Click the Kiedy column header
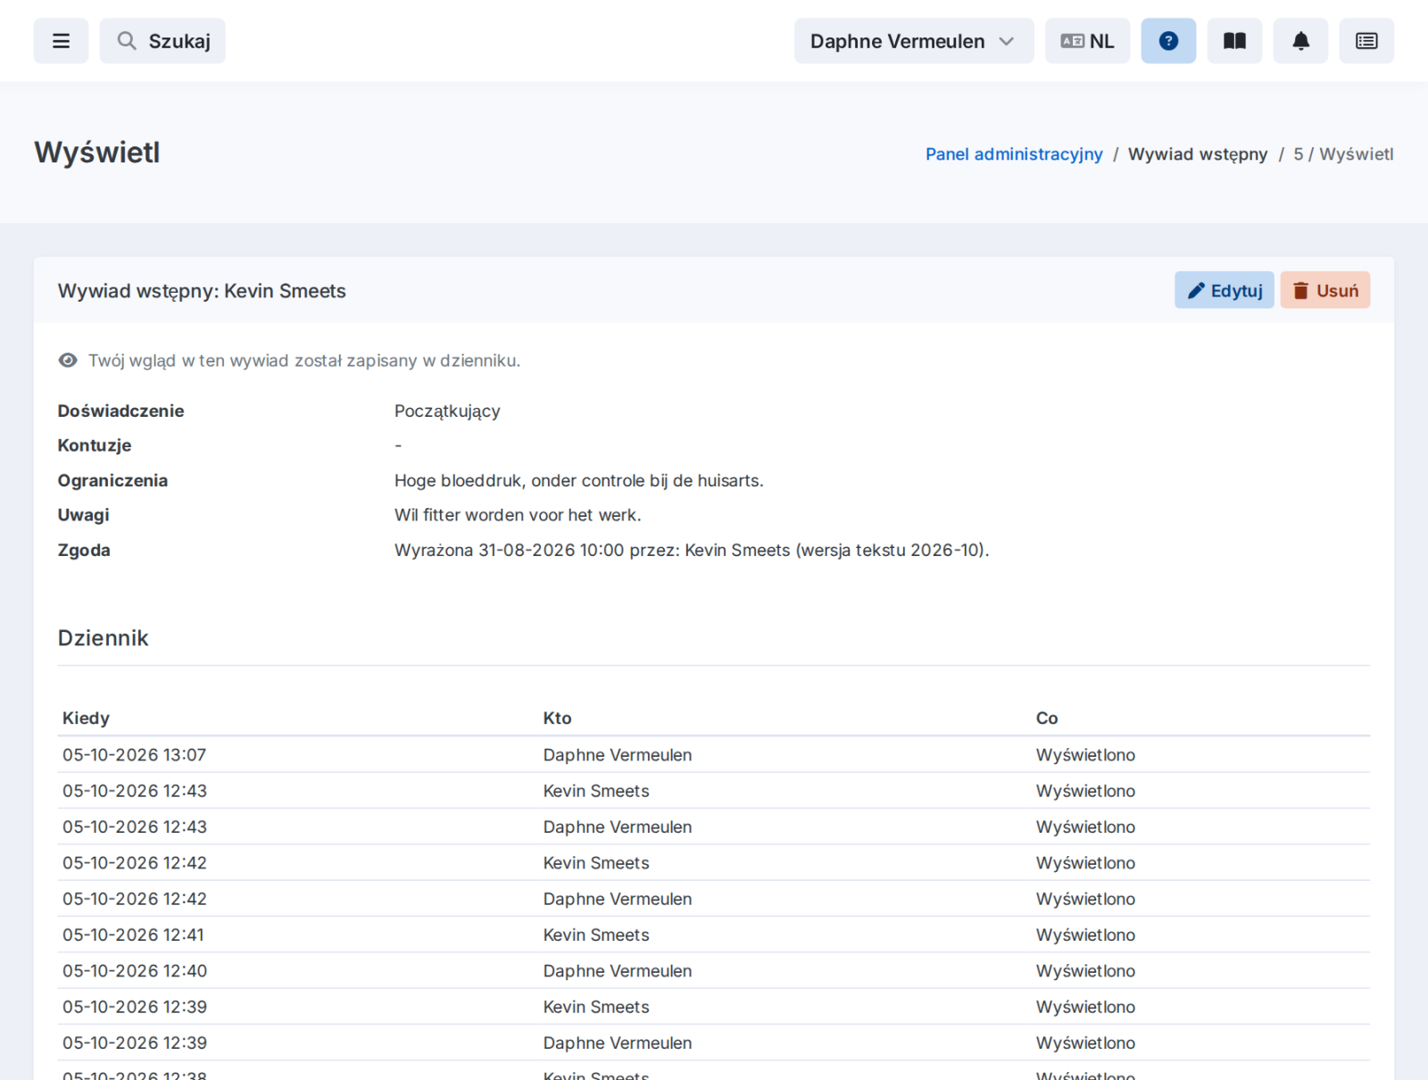The image size is (1428, 1080). 86,719
